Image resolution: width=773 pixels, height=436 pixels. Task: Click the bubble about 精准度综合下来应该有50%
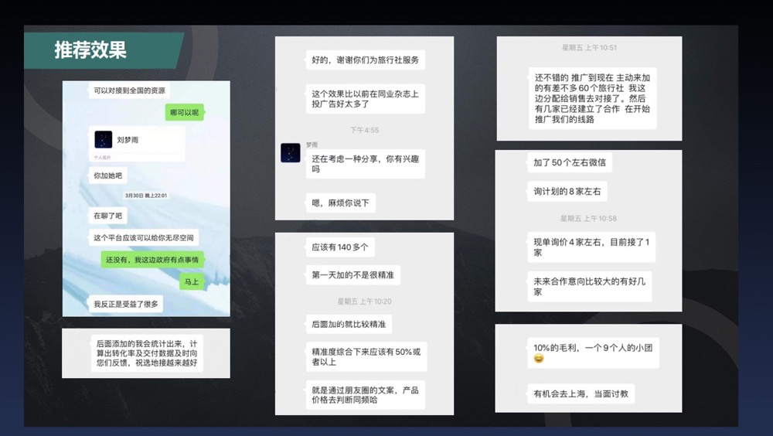pos(366,356)
